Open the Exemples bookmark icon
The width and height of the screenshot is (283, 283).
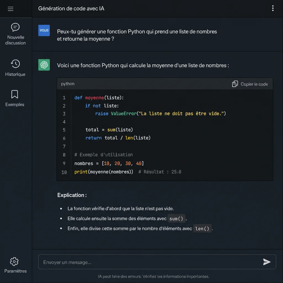point(15,94)
